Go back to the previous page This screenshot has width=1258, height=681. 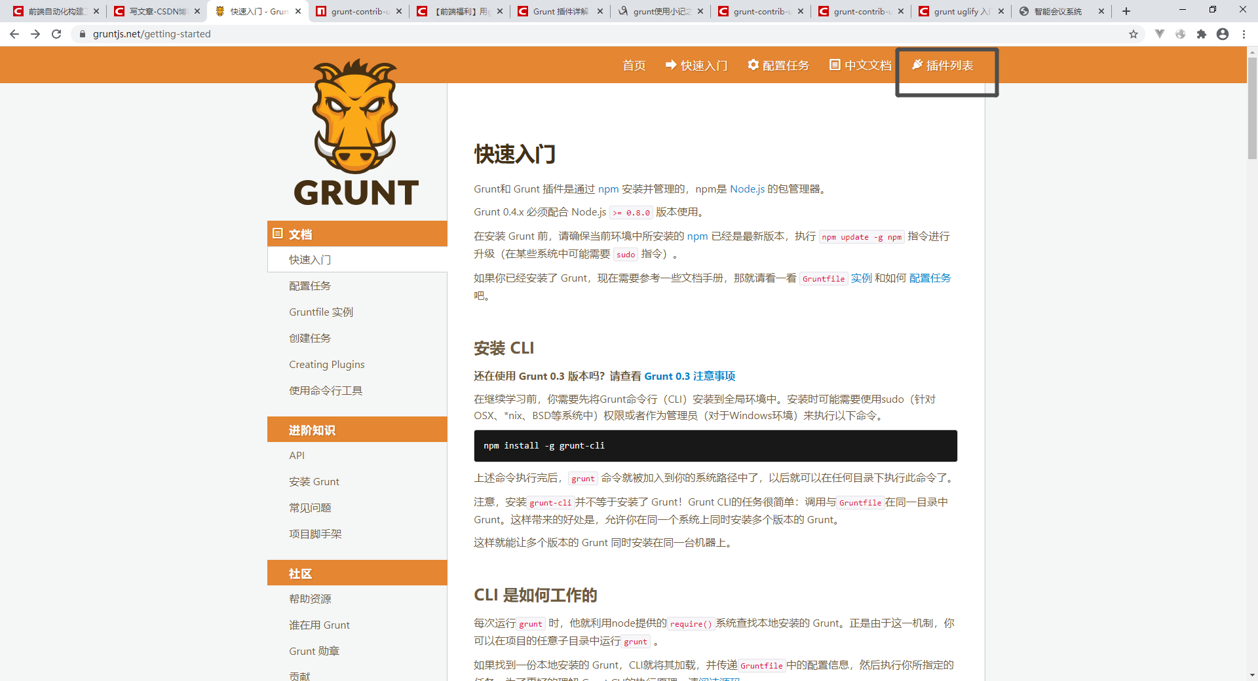click(x=14, y=34)
